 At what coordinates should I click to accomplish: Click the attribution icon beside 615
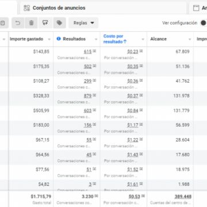coord(94,51)
